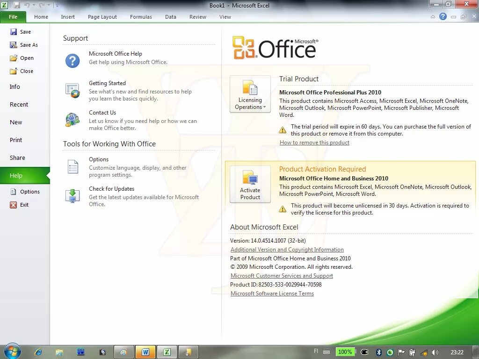Click the Excel taskbar button
Image resolution: width=479 pixels, height=359 pixels.
click(x=167, y=352)
